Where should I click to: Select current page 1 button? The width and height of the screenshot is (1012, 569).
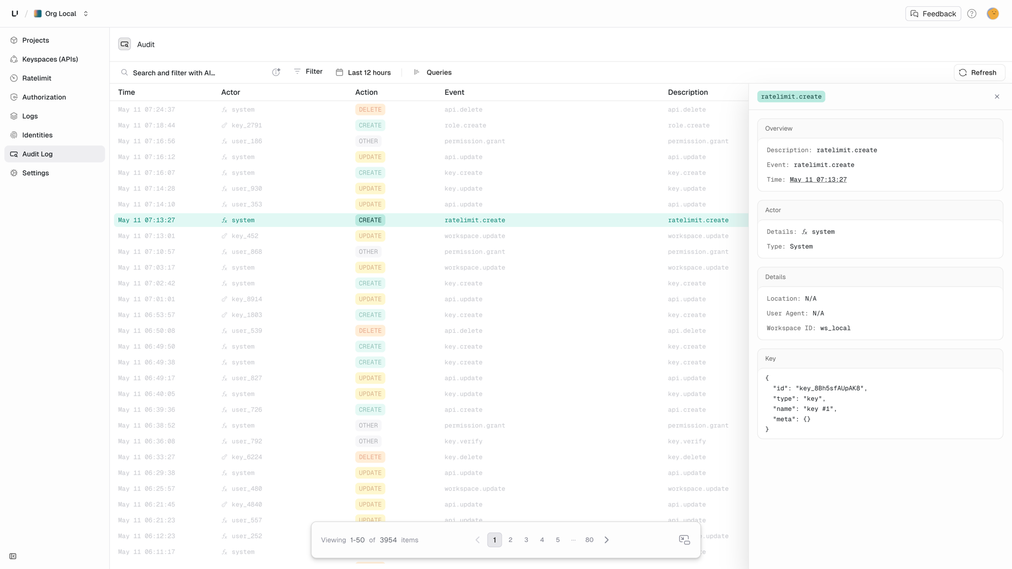pyautogui.click(x=494, y=540)
